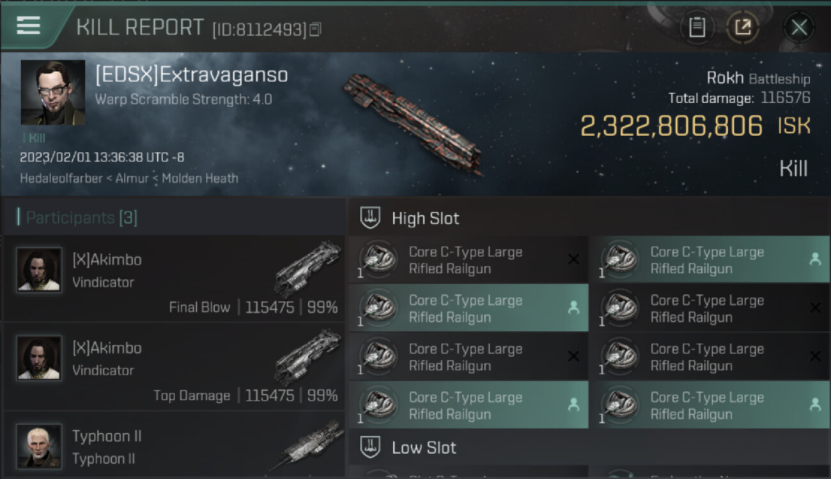
Task: Click the Hedaleolfarber system link
Action: pyautogui.click(x=61, y=178)
